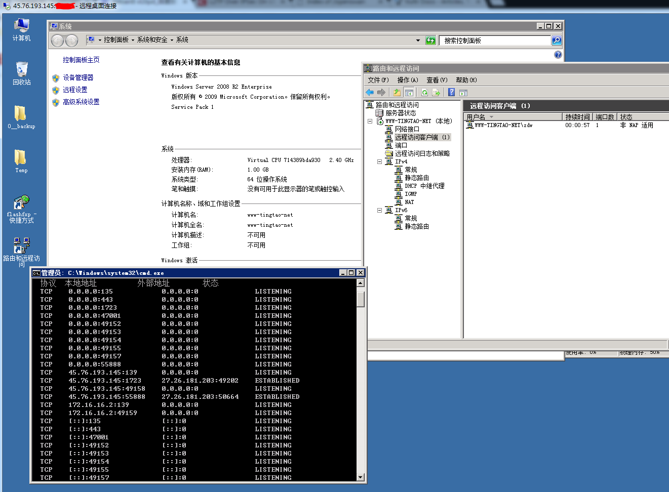Image resolution: width=669 pixels, height=492 pixels.
Task: Open breadcrumb dropdown arrow after 系统和安全
Action: point(172,40)
